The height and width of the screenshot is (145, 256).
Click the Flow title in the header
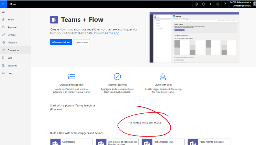click(x=13, y=4)
